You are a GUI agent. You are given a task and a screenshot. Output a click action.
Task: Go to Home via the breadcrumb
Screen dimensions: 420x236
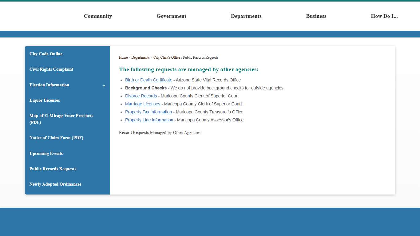point(123,57)
